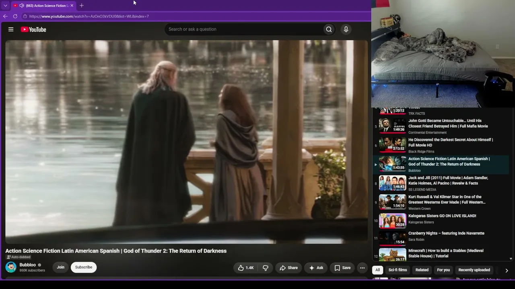Viewport: 515px width, 289px height.
Task: Show more filter chips with the arrow
Action: 507,270
